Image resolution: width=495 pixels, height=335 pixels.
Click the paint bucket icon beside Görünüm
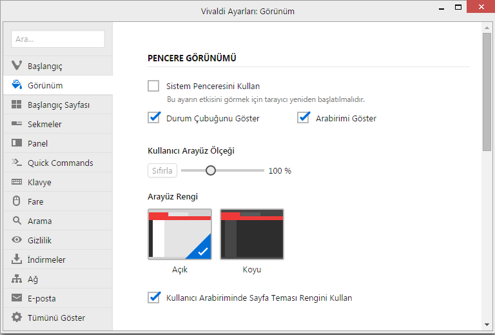click(x=17, y=85)
